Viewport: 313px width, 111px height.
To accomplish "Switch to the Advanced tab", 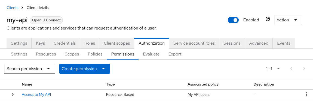I will pos(259,43).
